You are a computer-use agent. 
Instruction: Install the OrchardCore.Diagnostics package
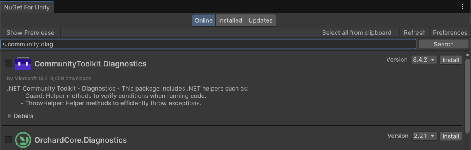point(451,136)
